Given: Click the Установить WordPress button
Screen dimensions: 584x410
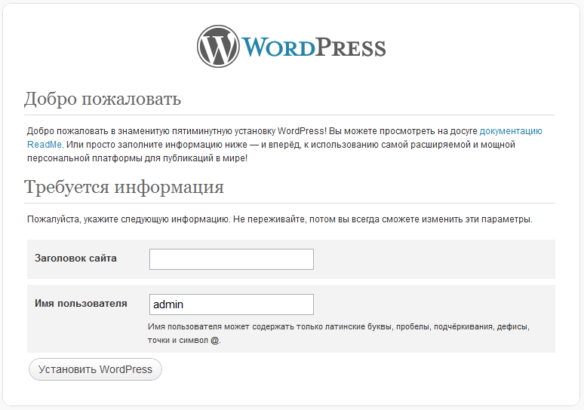Looking at the screenshot, I should pos(95,369).
